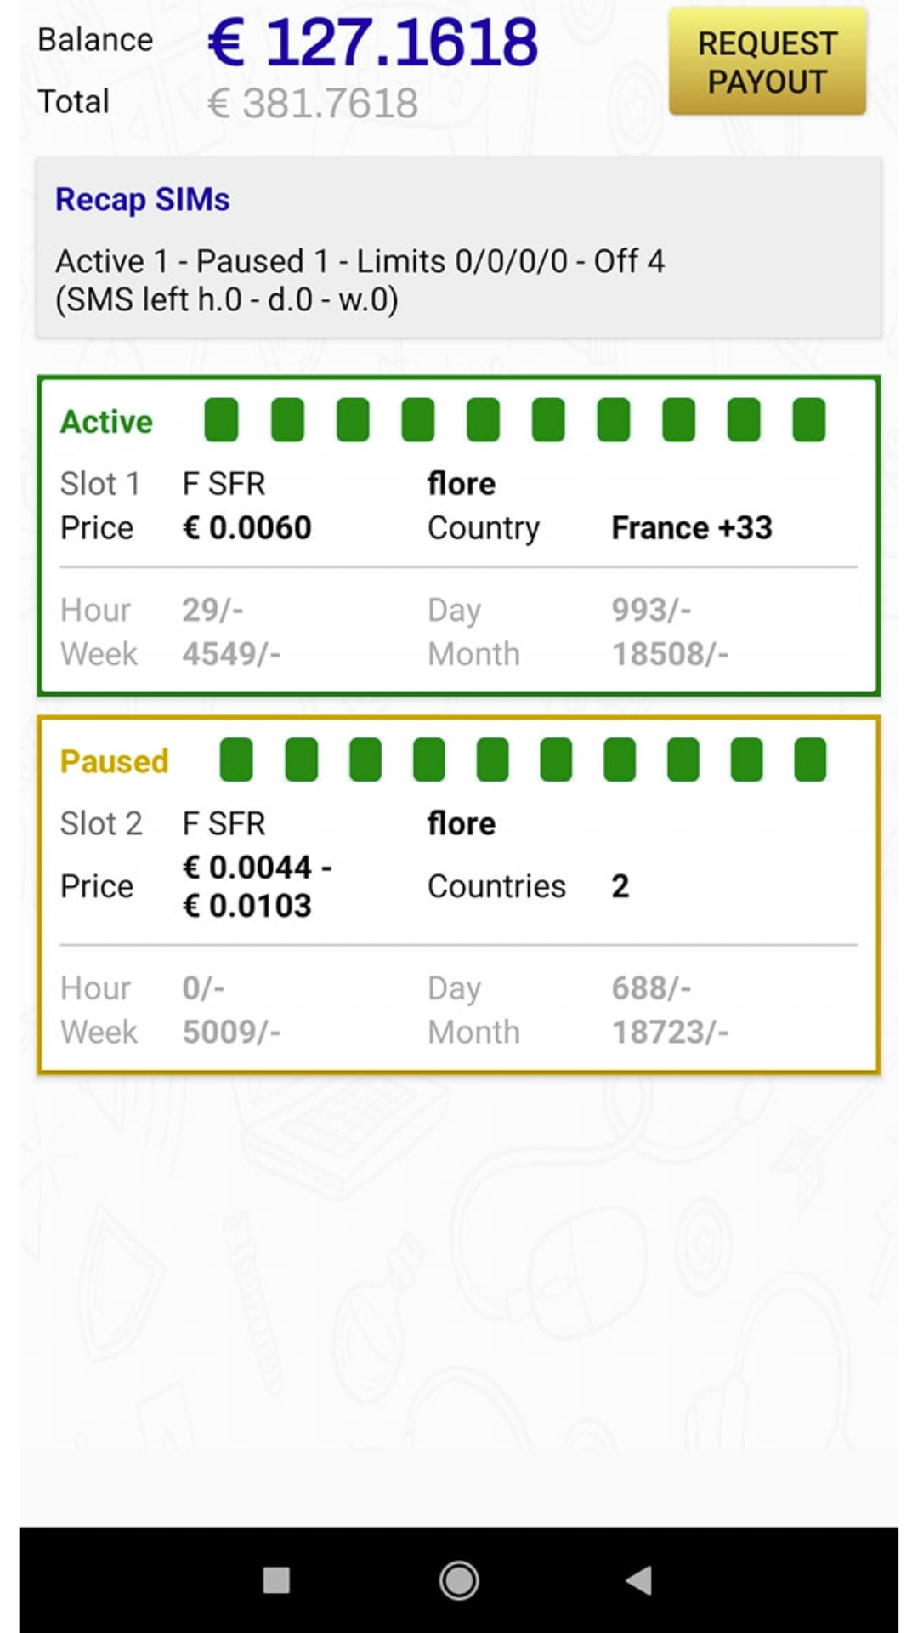Screen dimensions: 918x1633
Task: Tap Slot 1 price € 0.0060
Action: (247, 528)
